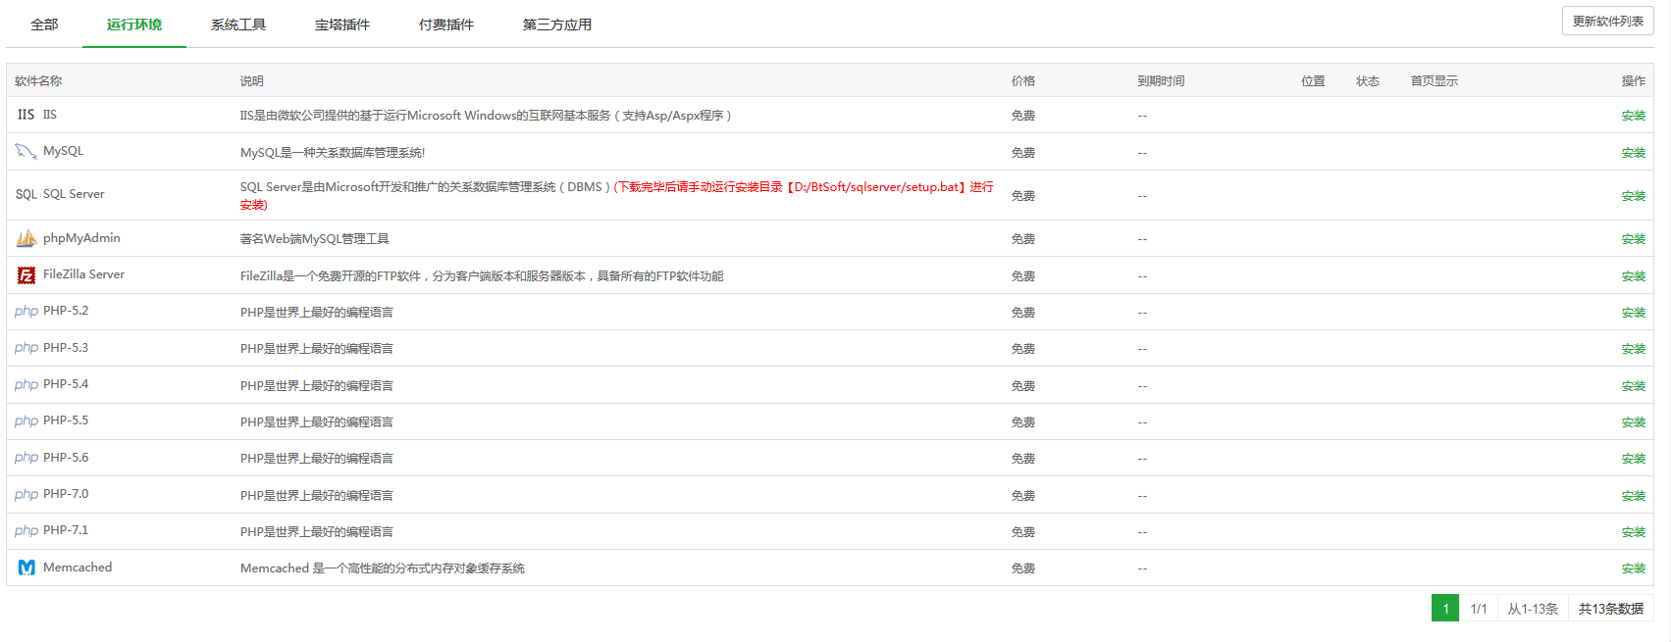Screen dimensions: 1671x642
Task: Install PHP-5.6 via 安装 link
Action: tap(1634, 459)
